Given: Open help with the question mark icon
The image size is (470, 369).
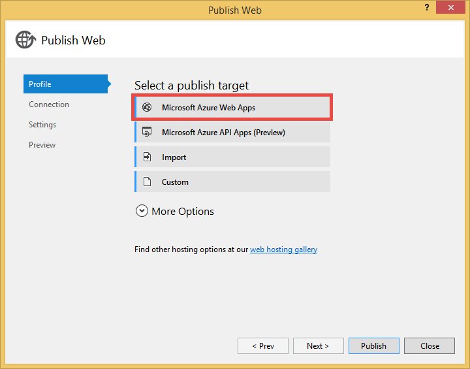Looking at the screenshot, I should tap(427, 7).
